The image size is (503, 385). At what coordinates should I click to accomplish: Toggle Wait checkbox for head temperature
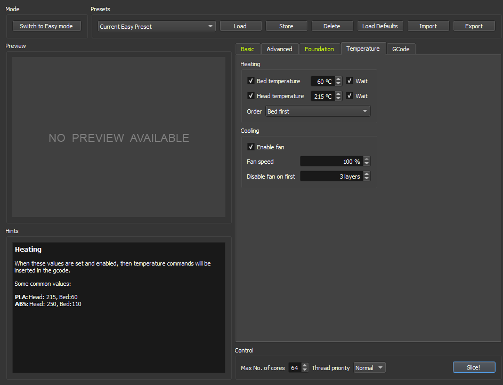point(350,96)
